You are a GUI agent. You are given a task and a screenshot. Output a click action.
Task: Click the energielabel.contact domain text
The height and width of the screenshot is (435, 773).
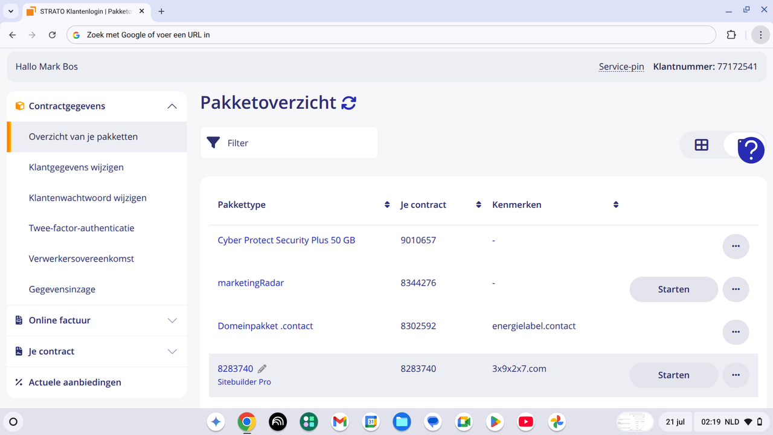534,326
